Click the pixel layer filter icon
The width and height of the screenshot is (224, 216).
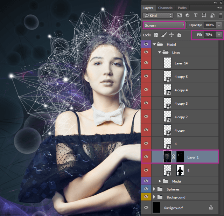tap(180, 15)
